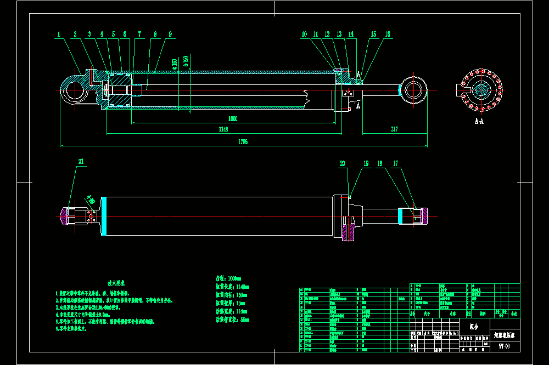549x365 pixels.
Task: Select part balloon number 9
Action: [171, 35]
